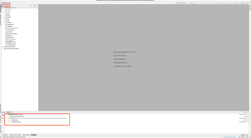Click the Git revert arrow icon
The image size is (251, 138).
tap(230, 3)
